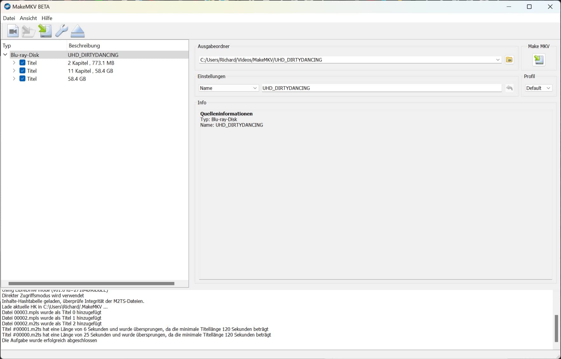Select the title row '2 Kapitel , 773.1 MB'
The height and width of the screenshot is (359, 561).
point(95,63)
